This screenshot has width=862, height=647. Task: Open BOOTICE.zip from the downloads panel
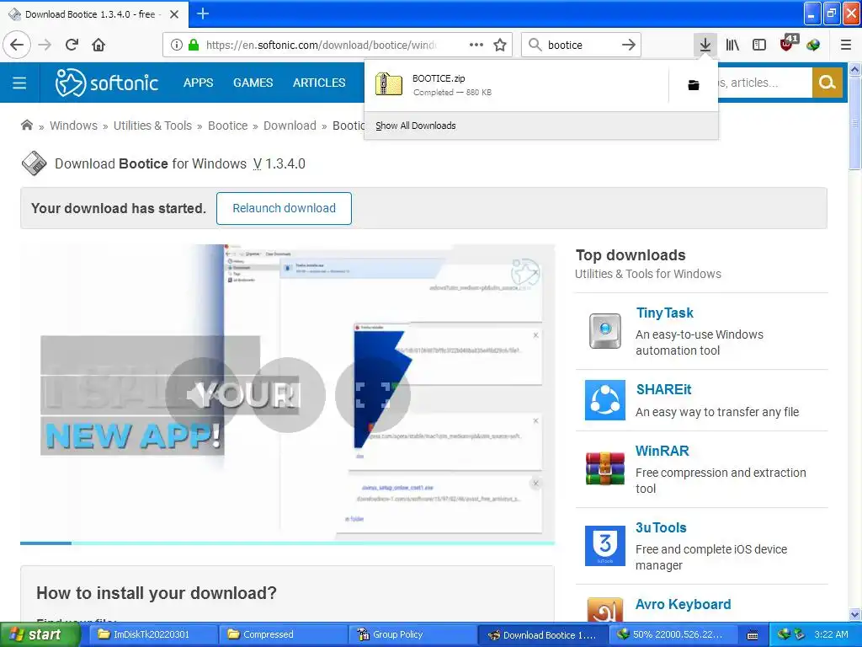coord(517,85)
